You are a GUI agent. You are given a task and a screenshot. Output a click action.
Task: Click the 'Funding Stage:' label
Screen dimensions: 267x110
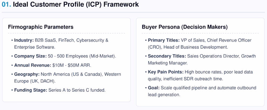pyautogui.click(x=31, y=90)
